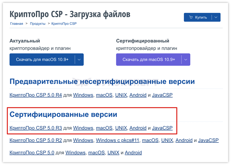The image size is (231, 165).
Task: Click the Актуальный column heading
Action: click(25, 41)
